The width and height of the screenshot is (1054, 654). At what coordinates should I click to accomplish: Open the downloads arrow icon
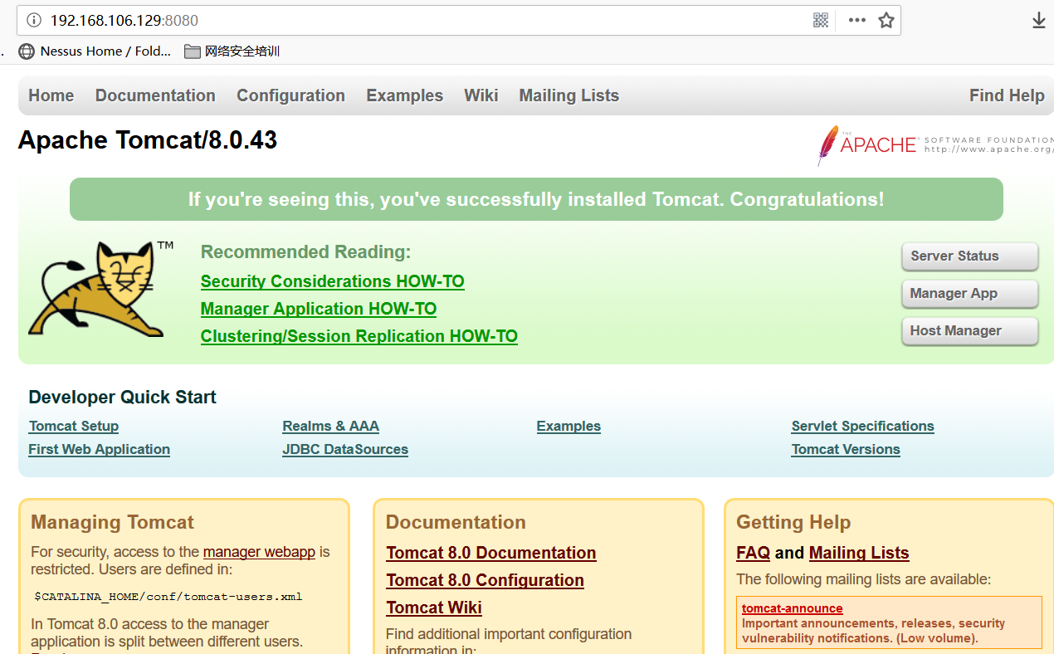(x=1038, y=21)
